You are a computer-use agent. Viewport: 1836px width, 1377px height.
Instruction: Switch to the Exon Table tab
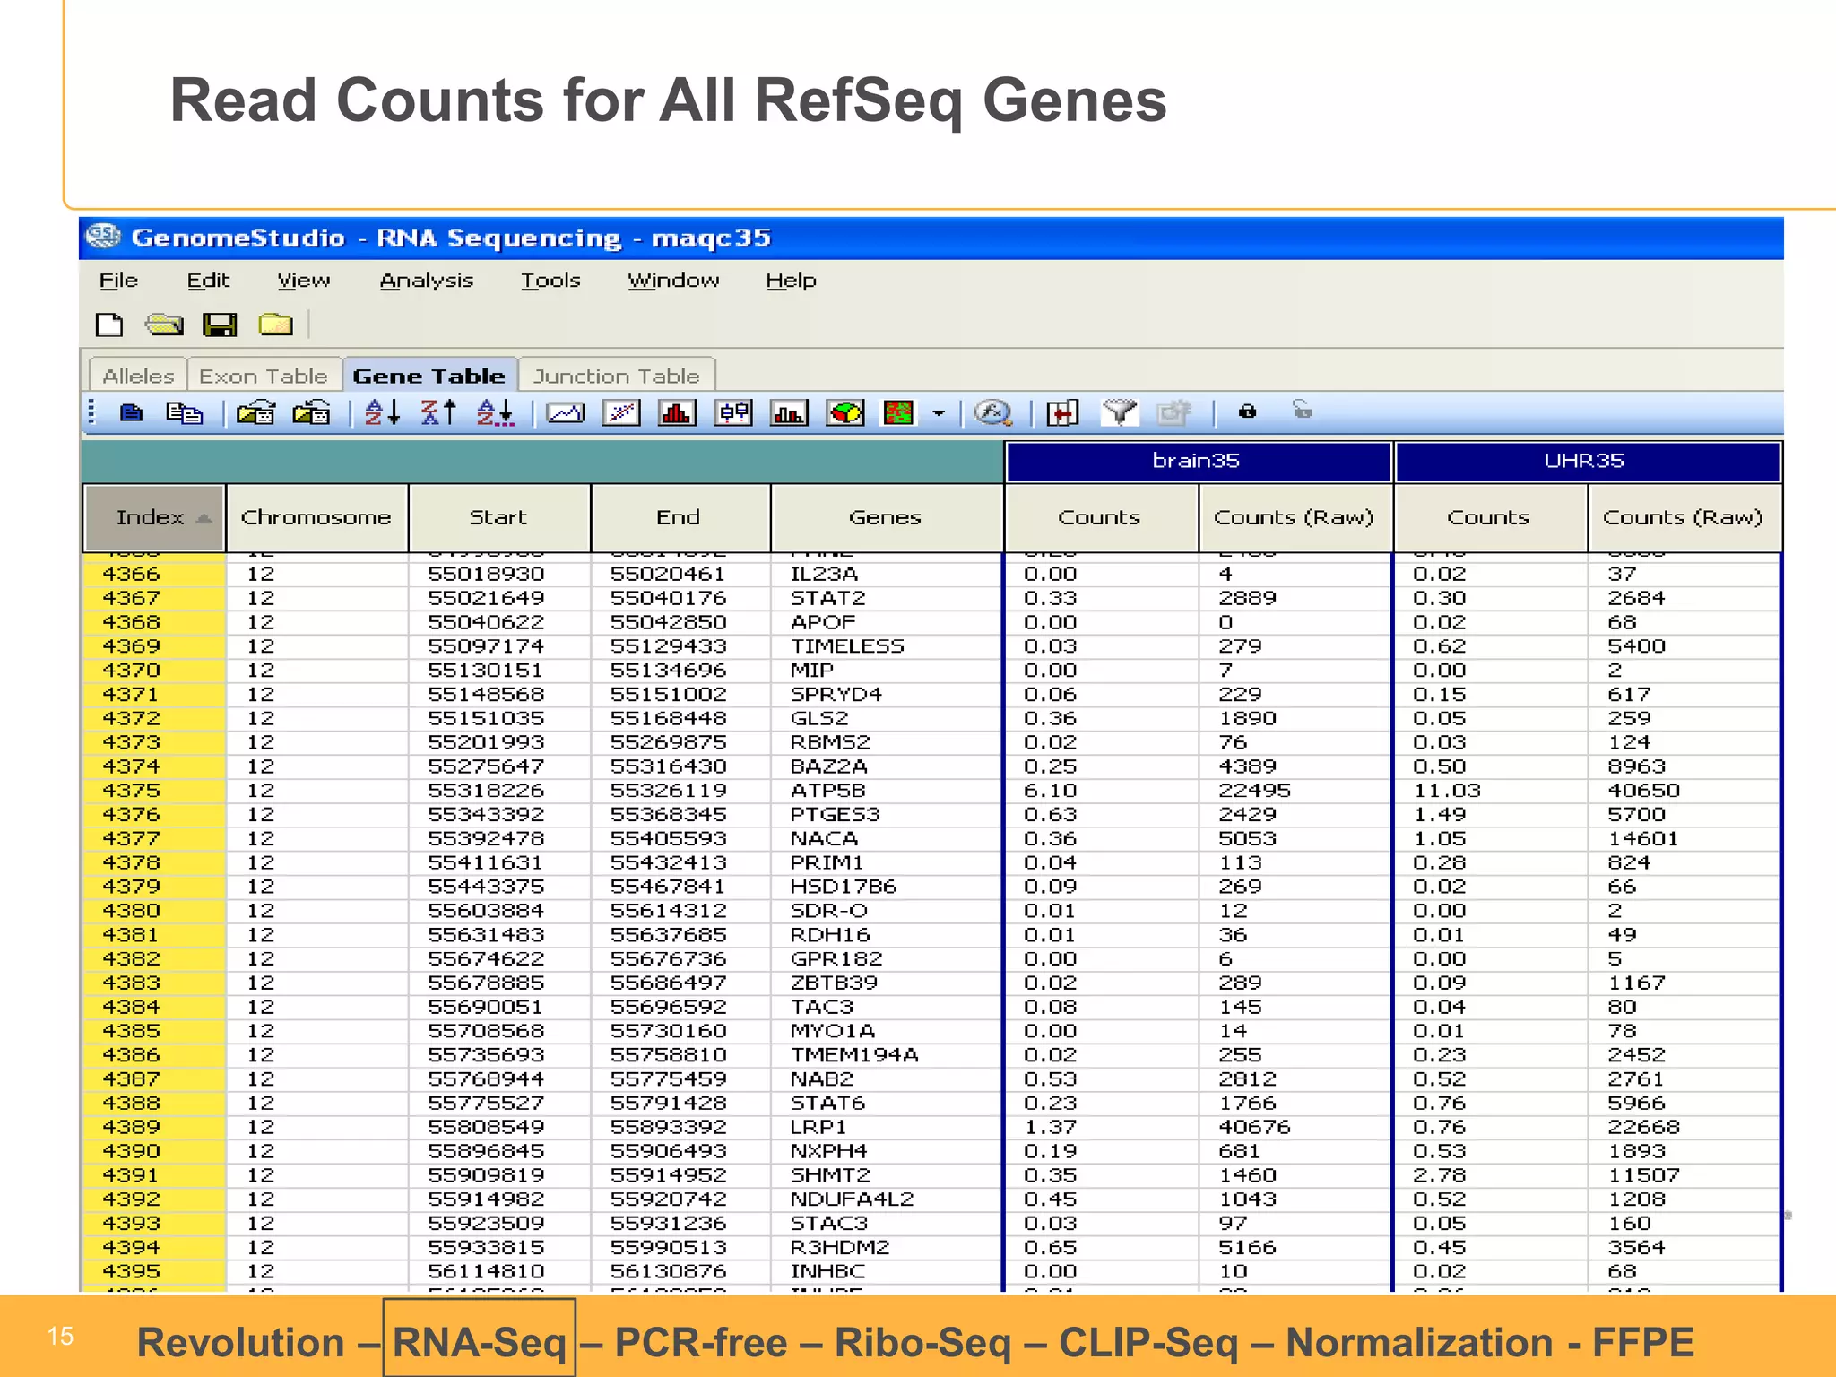point(264,376)
